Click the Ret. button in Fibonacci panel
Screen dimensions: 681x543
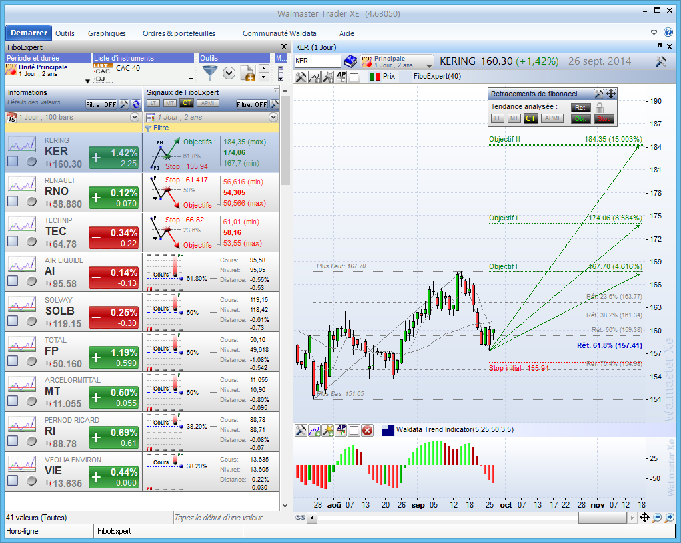[x=580, y=108]
